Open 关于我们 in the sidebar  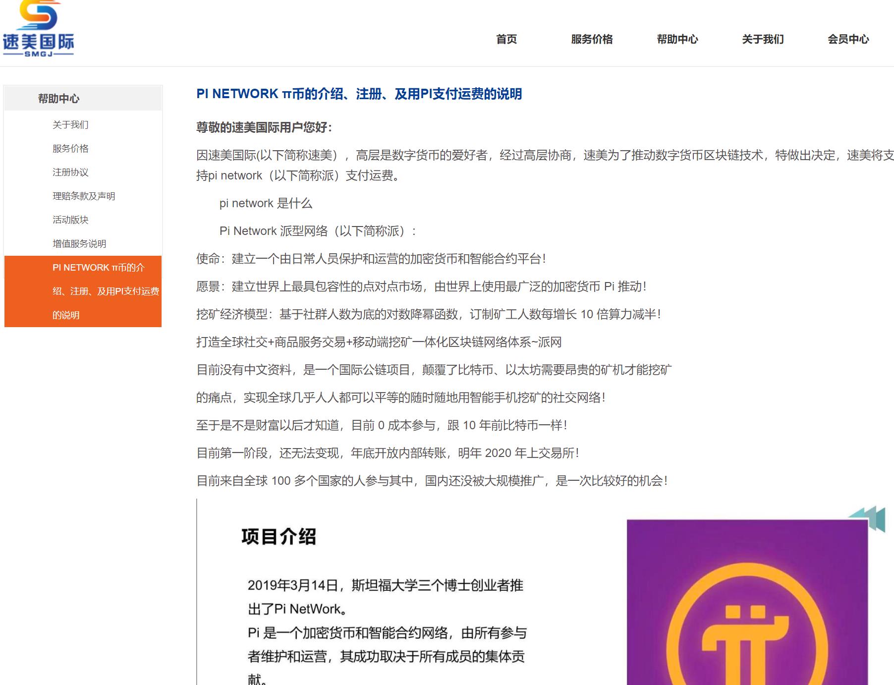70,124
